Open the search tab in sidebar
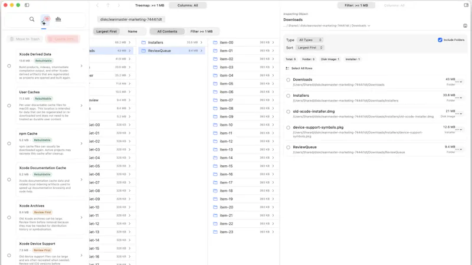 coord(32,19)
